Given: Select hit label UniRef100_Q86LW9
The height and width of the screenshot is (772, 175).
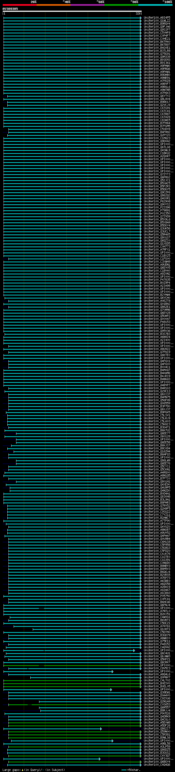Looking at the screenshot, I should [157, 460].
